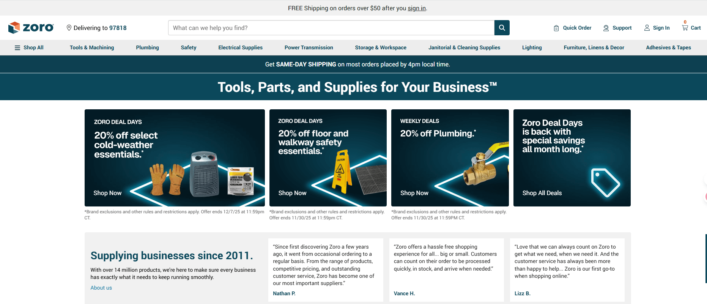The width and height of the screenshot is (707, 304).
Task: Click the Sign In person icon
Action: (647, 28)
